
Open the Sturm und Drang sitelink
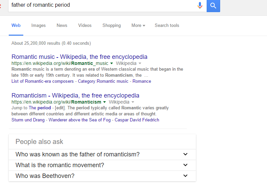[x=28, y=120]
